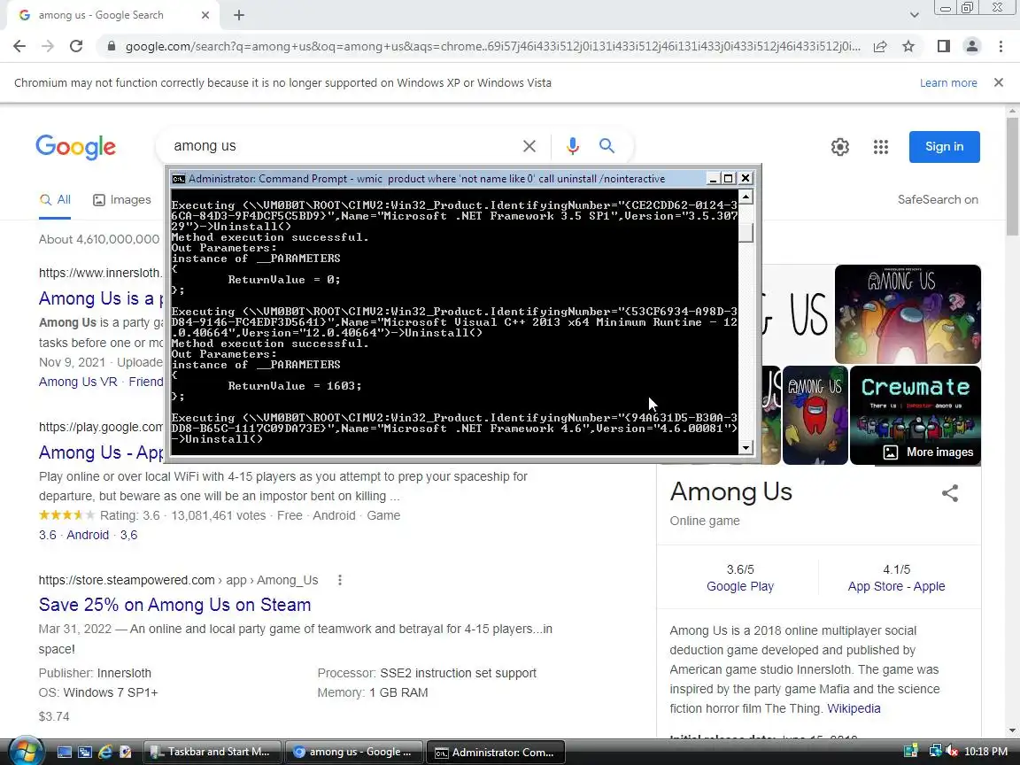Click the muted volume tray icon
This screenshot has height=765, width=1020.
pos(952,752)
